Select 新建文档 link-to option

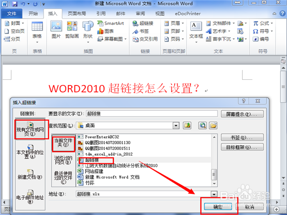click(30, 174)
